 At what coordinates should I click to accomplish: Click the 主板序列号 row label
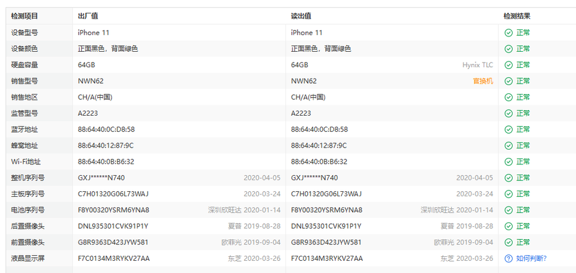[28, 194]
